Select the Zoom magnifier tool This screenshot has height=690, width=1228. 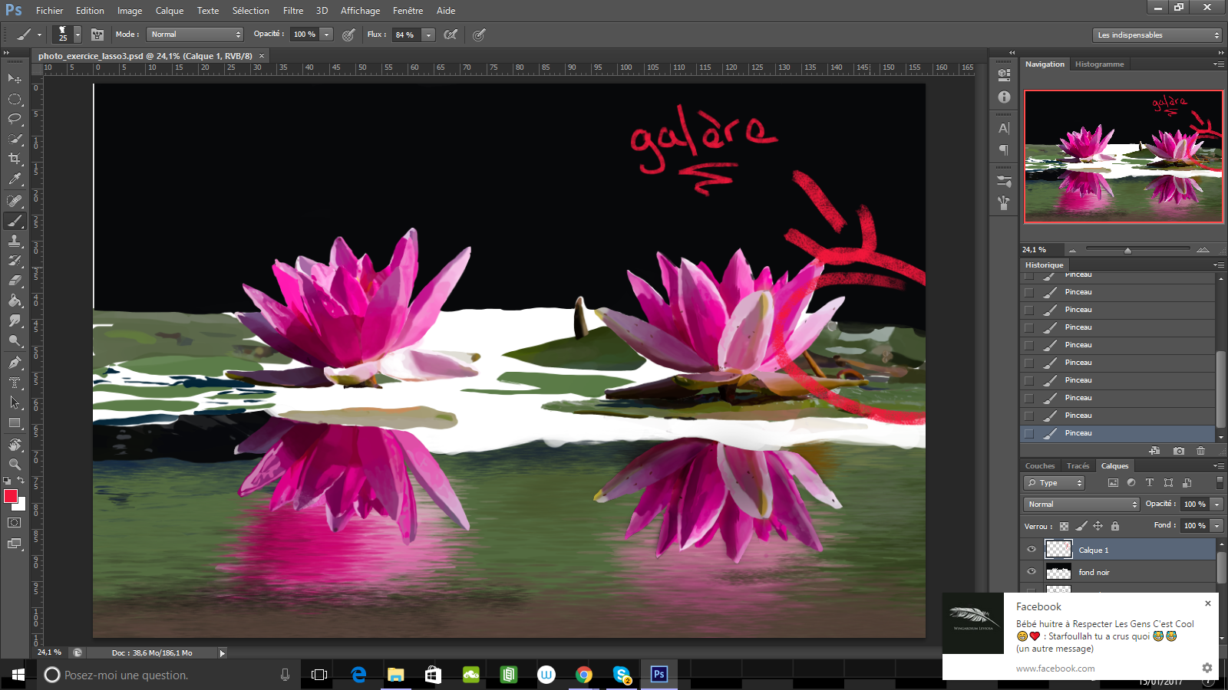tap(15, 464)
